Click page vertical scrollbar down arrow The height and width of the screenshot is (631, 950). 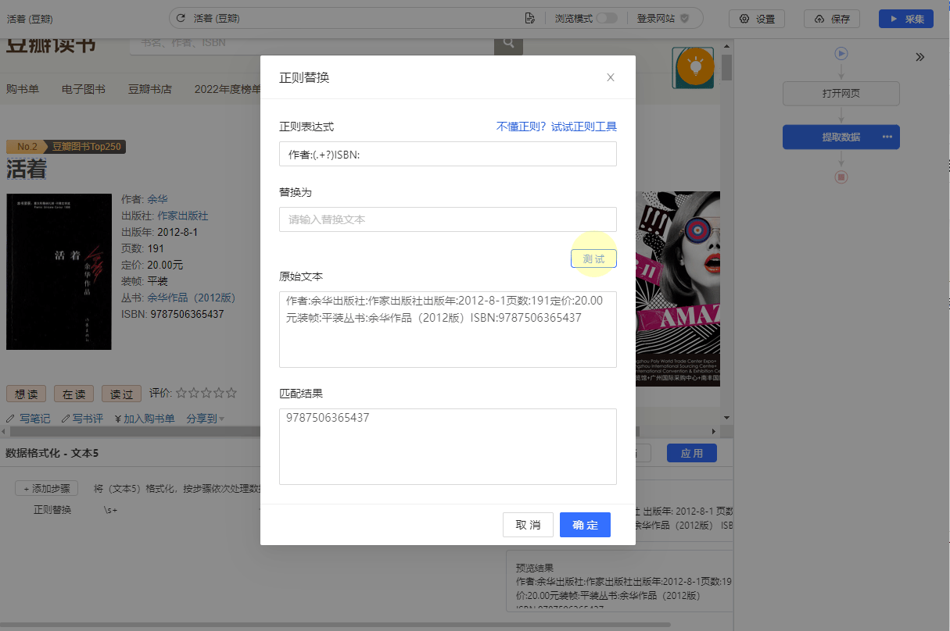coord(726,417)
